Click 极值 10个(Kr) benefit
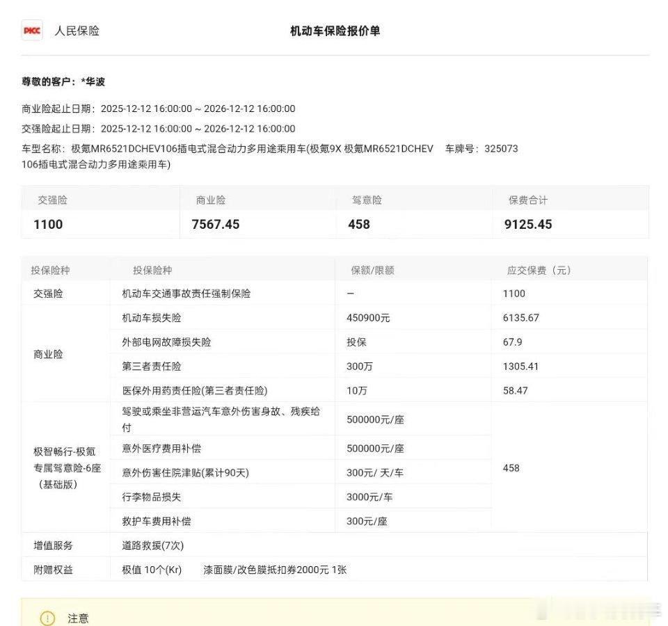668x626 pixels. (x=152, y=570)
